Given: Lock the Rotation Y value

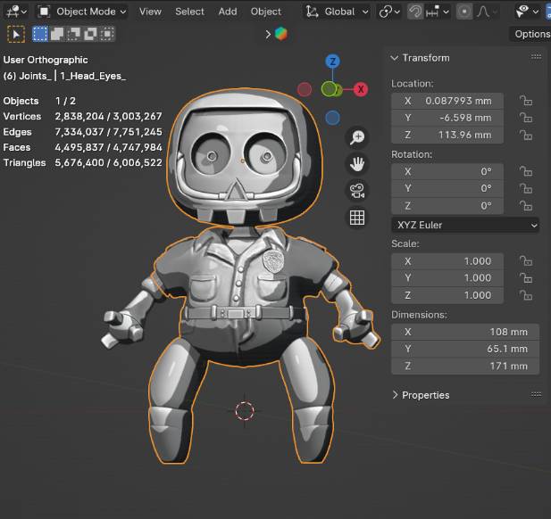Looking at the screenshot, I should click(526, 188).
